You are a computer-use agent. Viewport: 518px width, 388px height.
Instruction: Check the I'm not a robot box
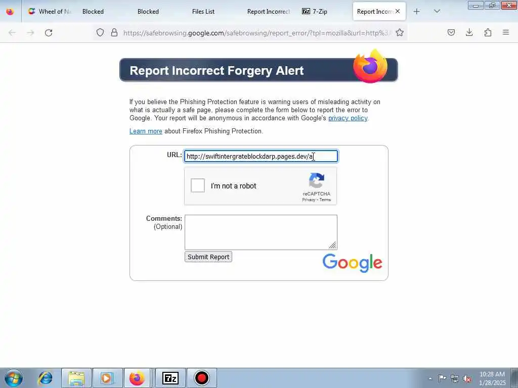198,185
